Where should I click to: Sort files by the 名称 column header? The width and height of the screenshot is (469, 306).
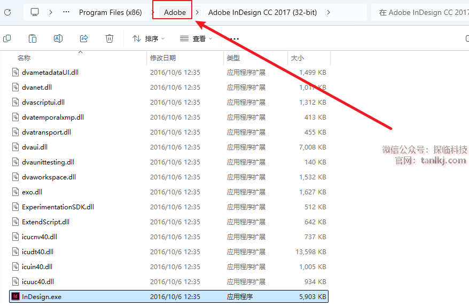(x=24, y=58)
